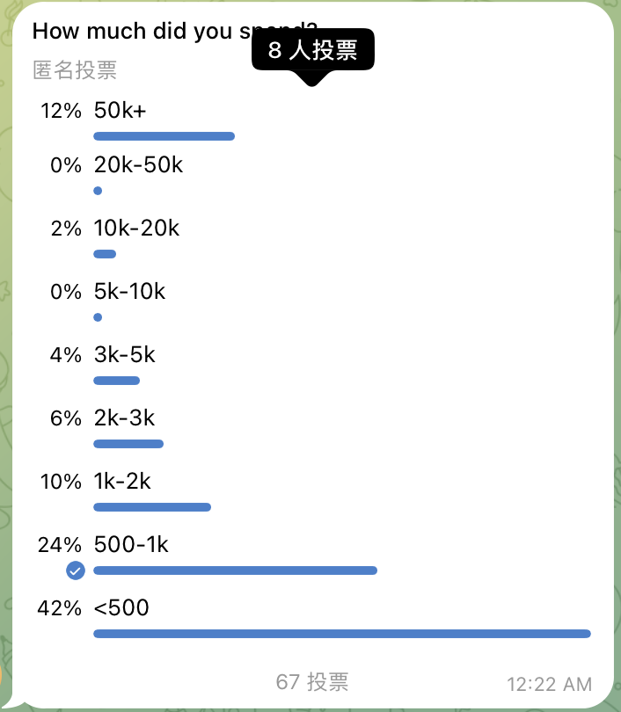
Task: Click the selected-vote checkmark icon
Action: point(76,571)
